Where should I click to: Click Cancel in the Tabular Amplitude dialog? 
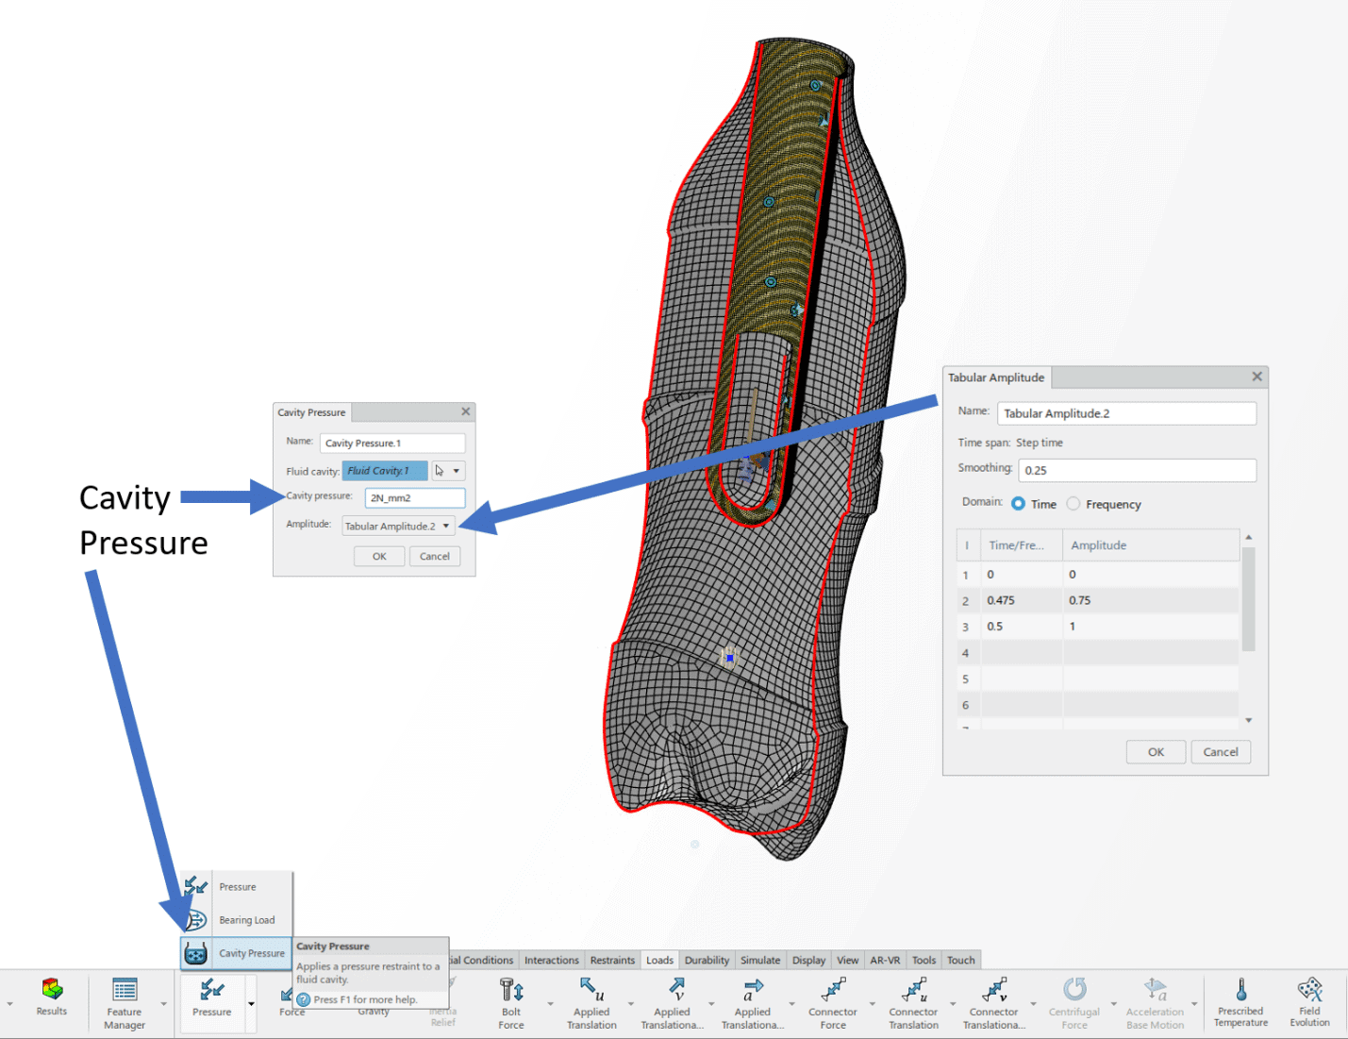point(1221,752)
